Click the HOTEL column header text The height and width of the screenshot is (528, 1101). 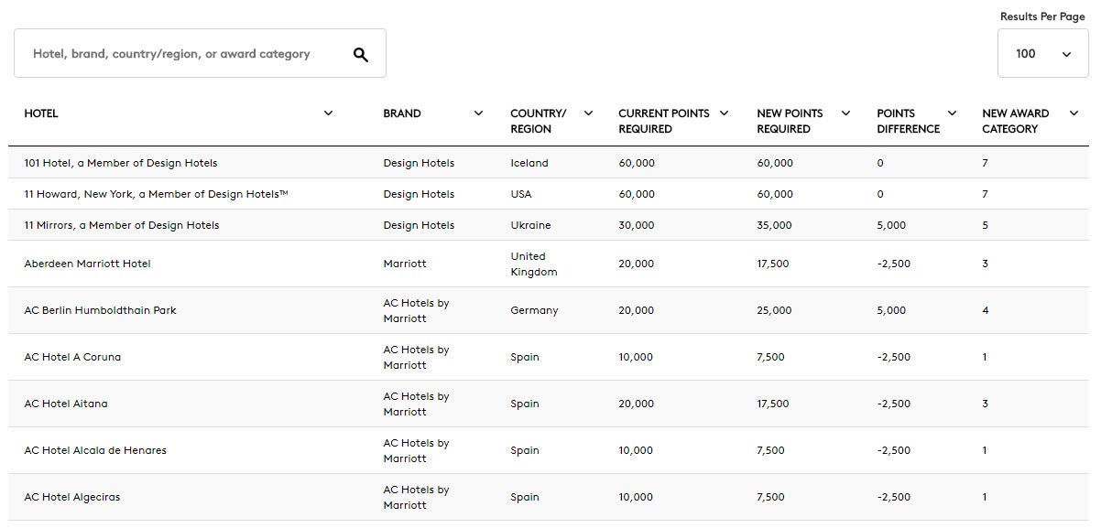click(x=41, y=113)
